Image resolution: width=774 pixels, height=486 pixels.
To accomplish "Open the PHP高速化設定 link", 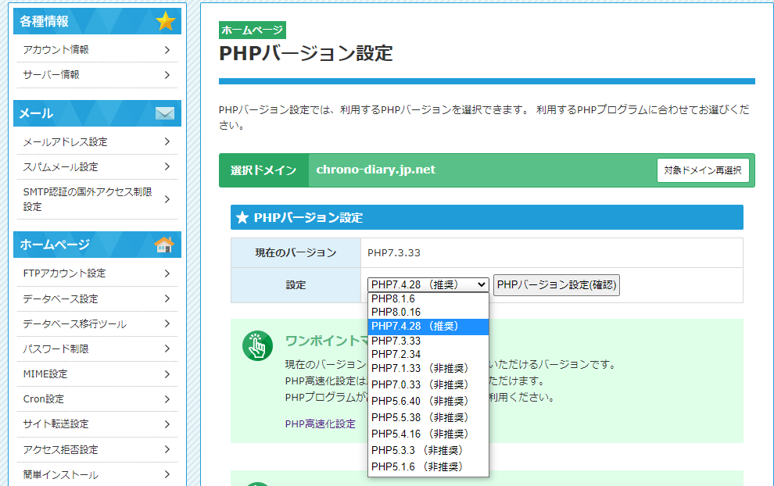I will click(x=320, y=423).
